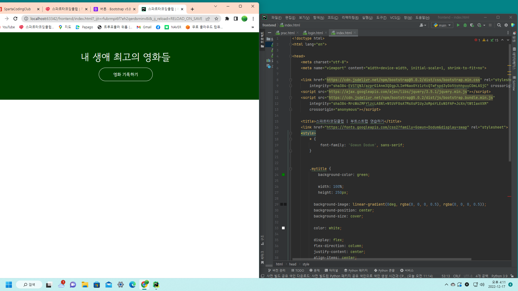518x291 pixels.
Task: Run the main configuration with green play icon
Action: tap(458, 25)
